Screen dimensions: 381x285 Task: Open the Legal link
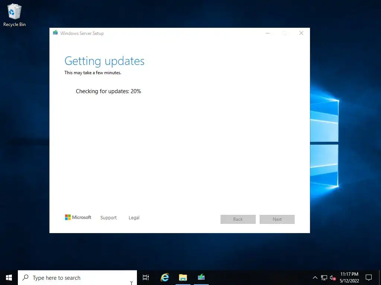point(134,217)
